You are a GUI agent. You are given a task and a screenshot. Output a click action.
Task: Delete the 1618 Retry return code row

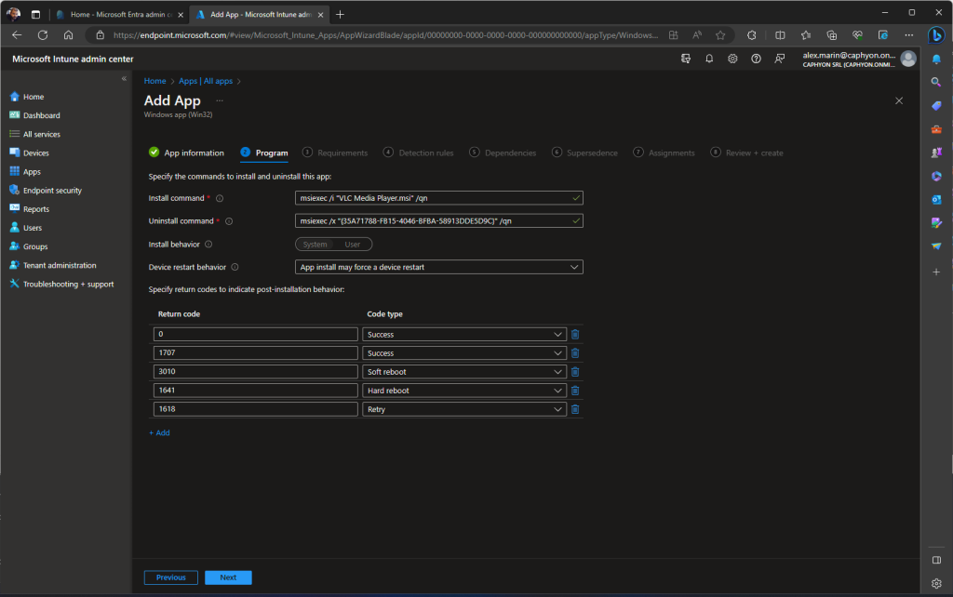pyautogui.click(x=574, y=409)
